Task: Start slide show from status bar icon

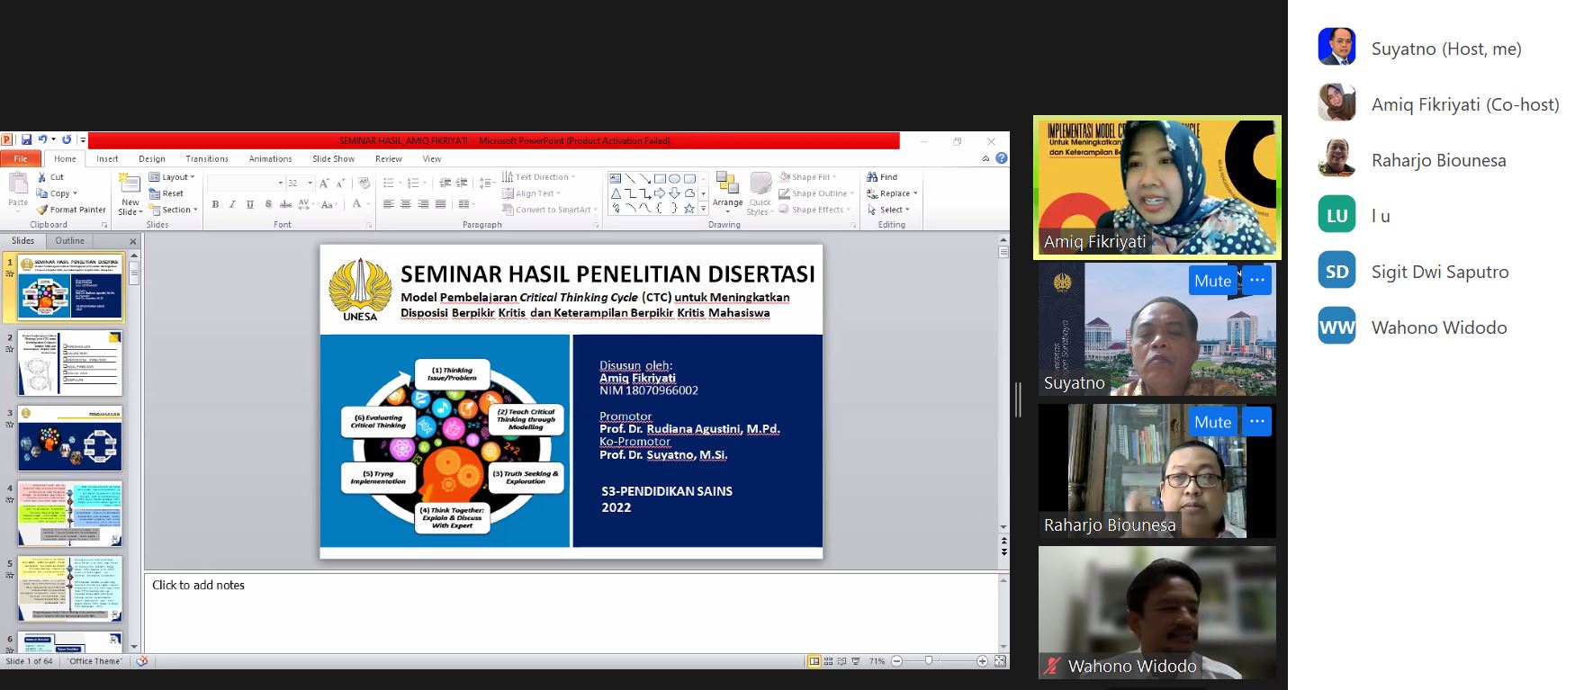Action: 856,661
